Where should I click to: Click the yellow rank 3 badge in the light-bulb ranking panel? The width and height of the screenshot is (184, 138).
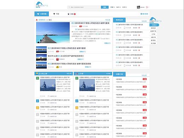click(x=38, y=108)
